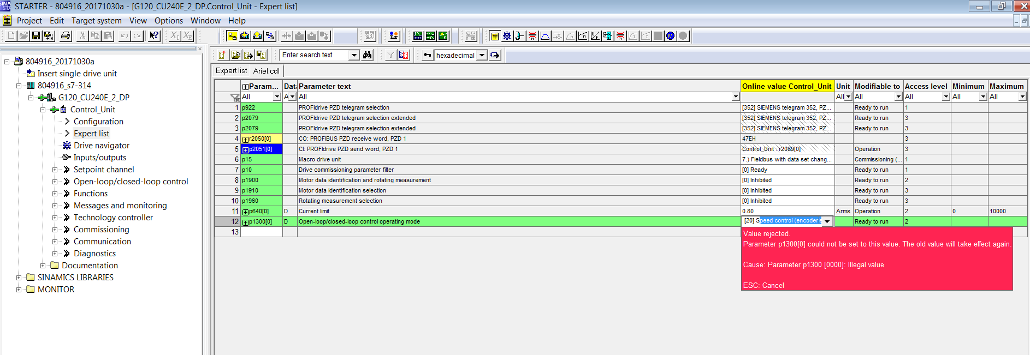
Task: Click the disconnect from target system icon
Action: click(x=270, y=36)
